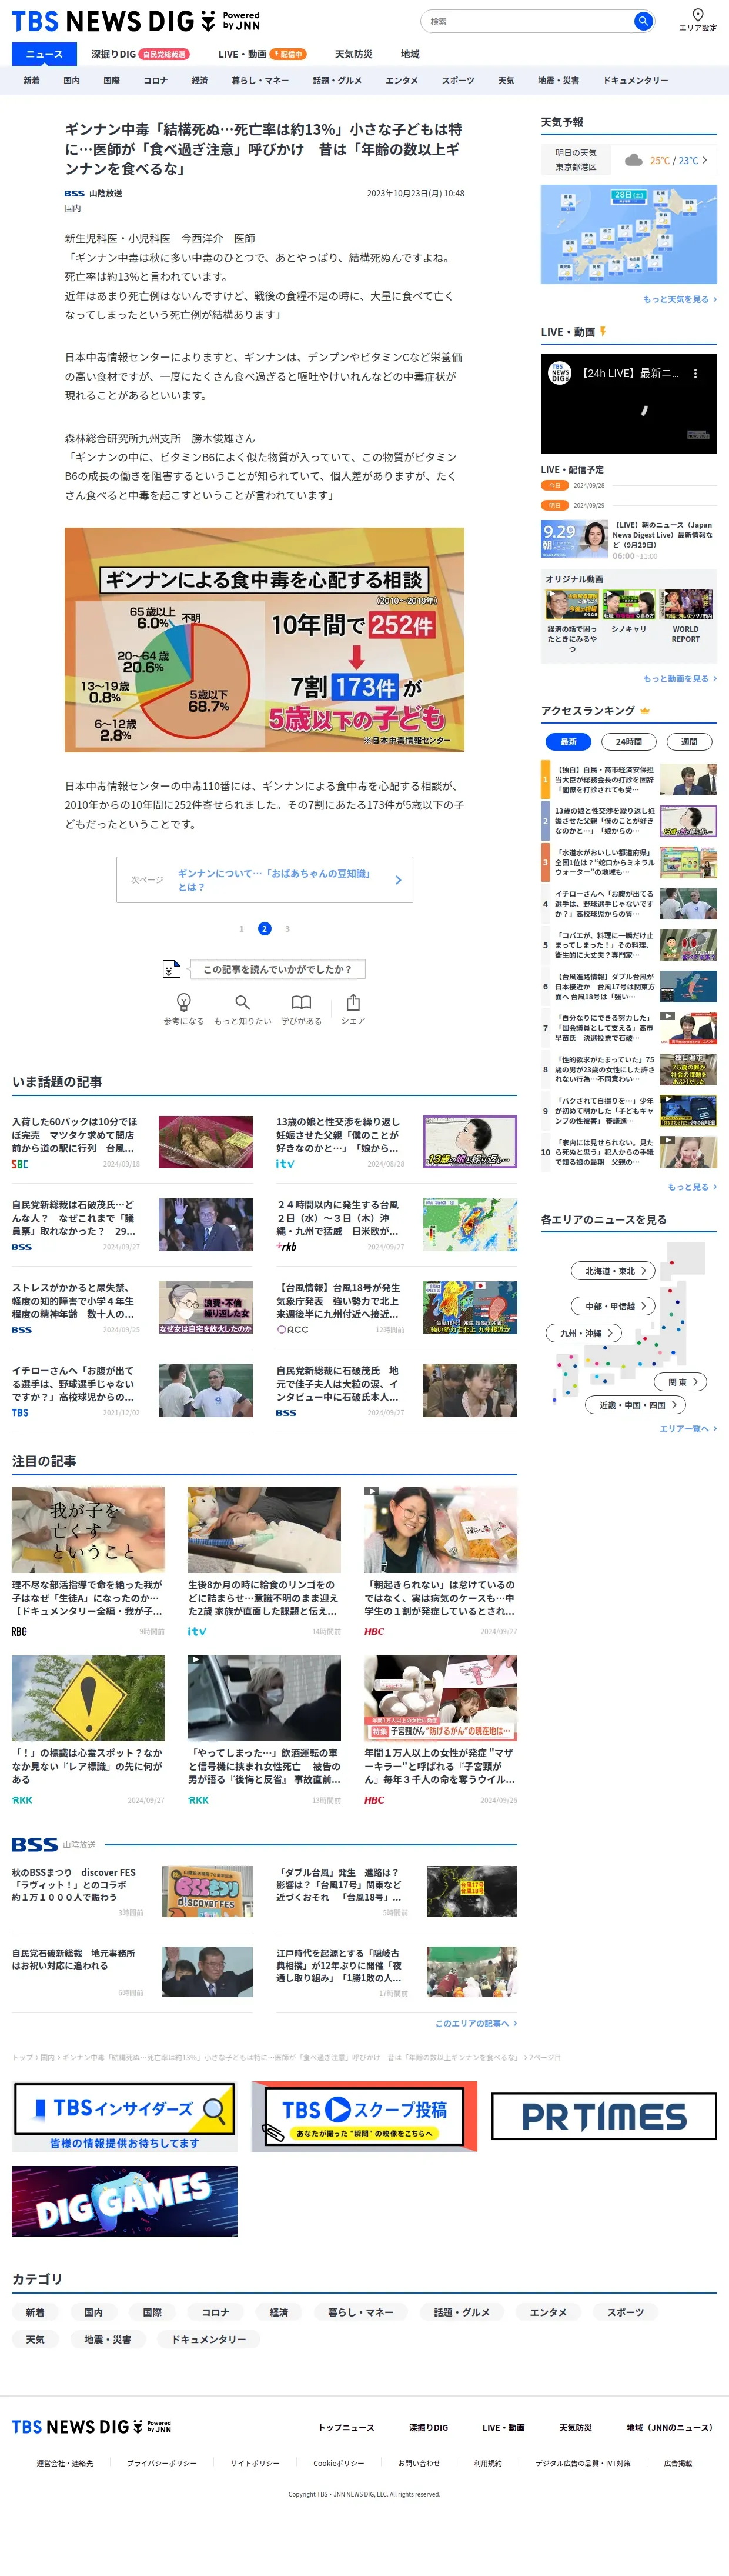Open シノキャリ video thumbnail

[x=629, y=605]
